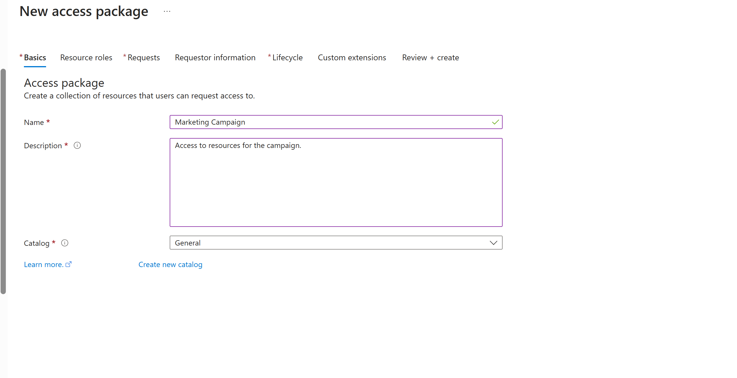This screenshot has width=737, height=378.
Task: Select the Lifecycle tab
Action: pyautogui.click(x=287, y=58)
